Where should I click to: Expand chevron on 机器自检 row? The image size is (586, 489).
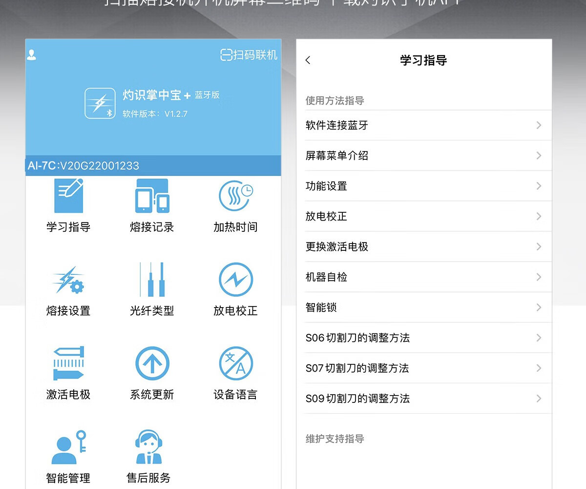(x=539, y=277)
